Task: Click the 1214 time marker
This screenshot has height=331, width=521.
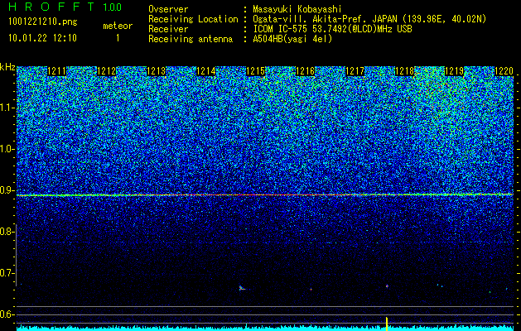Action: click(206, 71)
